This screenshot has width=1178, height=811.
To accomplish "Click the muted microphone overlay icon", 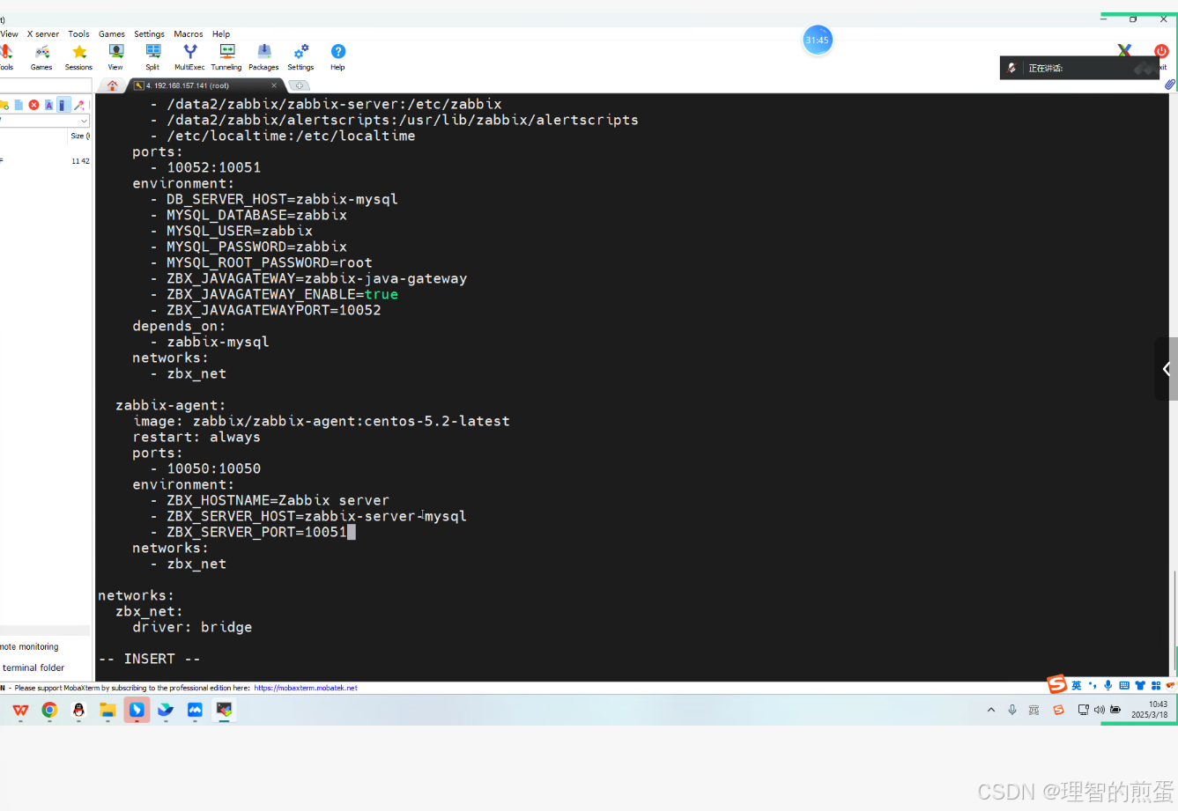I will tap(1012, 68).
